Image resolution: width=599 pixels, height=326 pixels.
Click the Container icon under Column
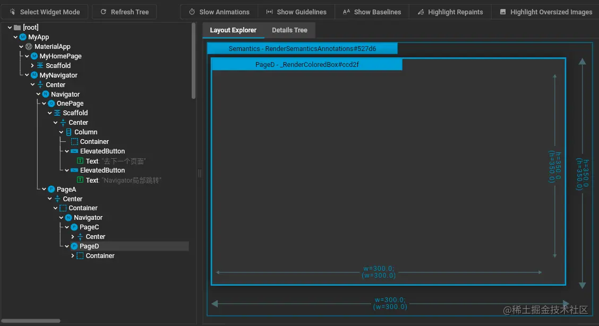(74, 142)
